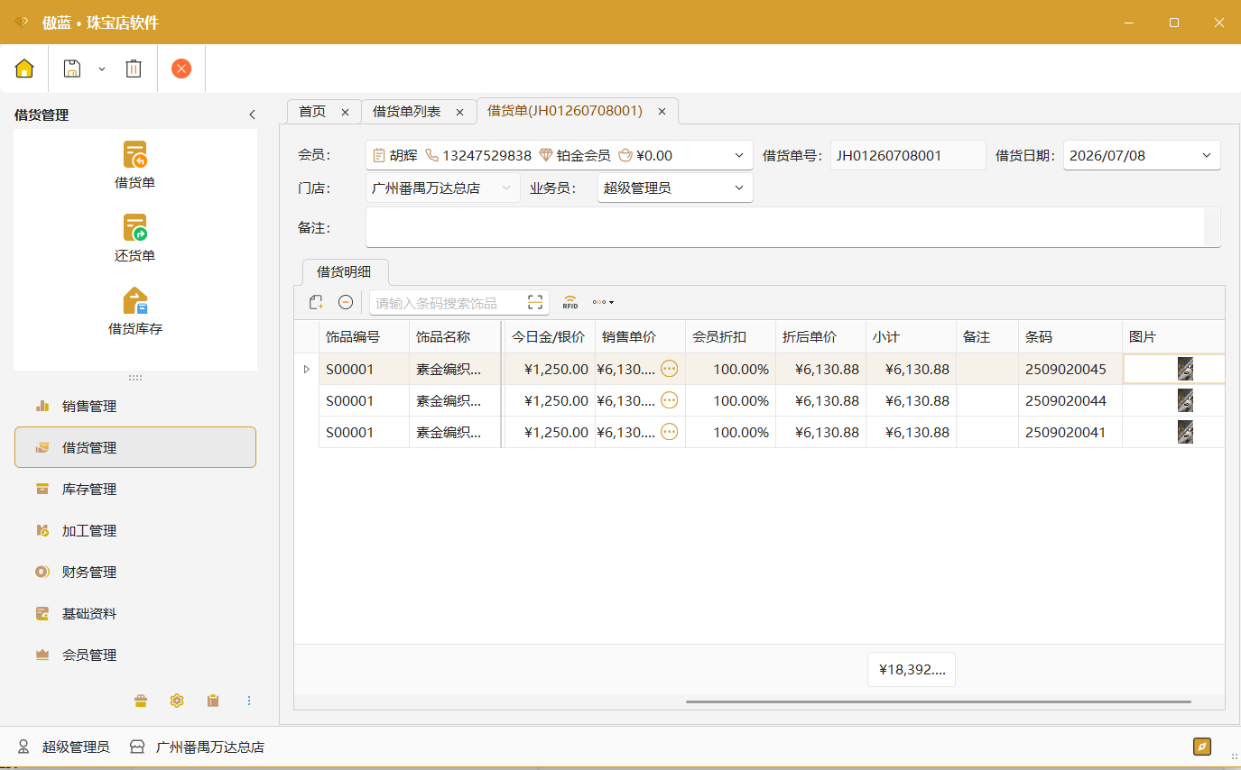Screen dimensions: 1241x770
Task: Click the horizontal scrollbar under the table
Action: [939, 701]
